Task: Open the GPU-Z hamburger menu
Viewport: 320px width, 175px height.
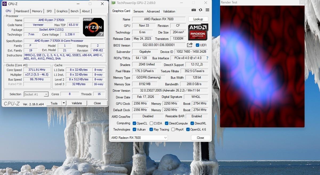Action: (207, 10)
